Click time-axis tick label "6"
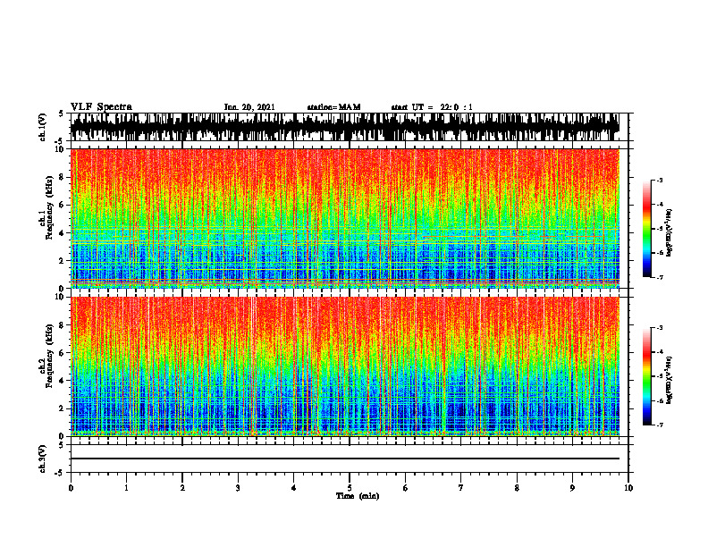The image size is (708, 547). pyautogui.click(x=406, y=488)
